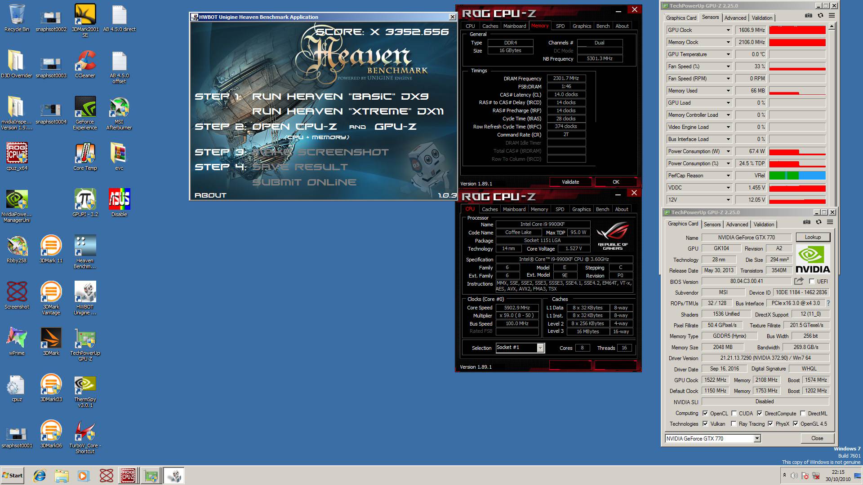
Task: Open Socket #1 selection dropdown
Action: coord(520,348)
